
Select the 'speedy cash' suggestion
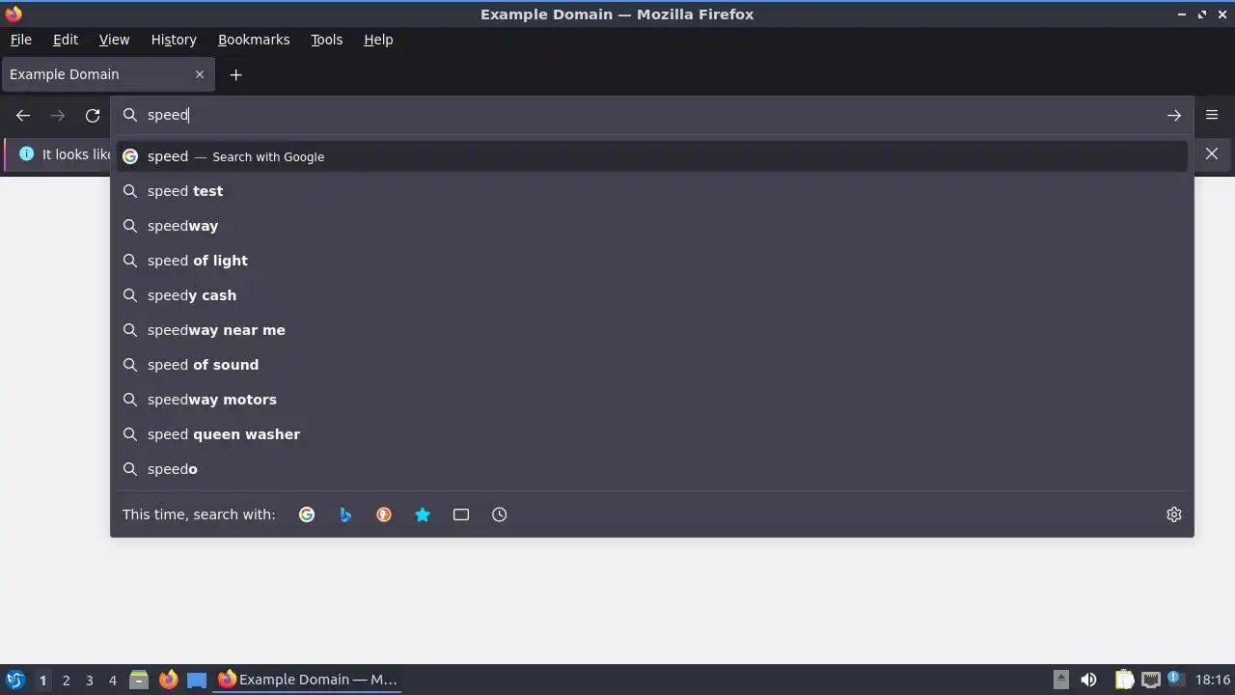pyautogui.click(x=652, y=295)
